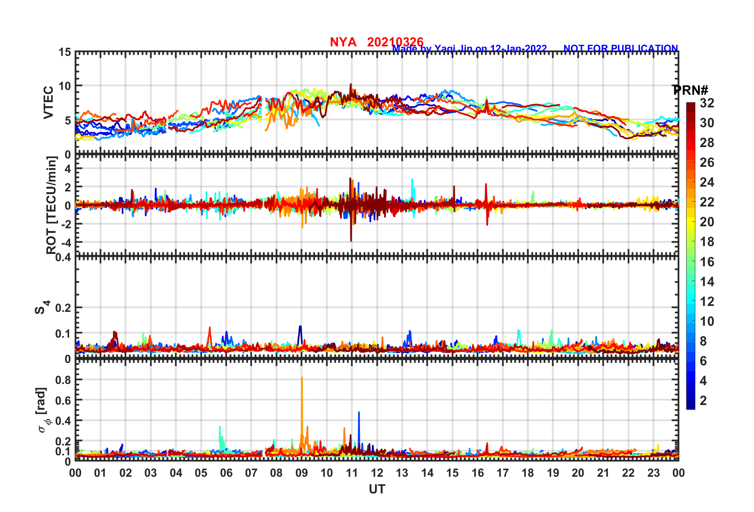The height and width of the screenshot is (512, 754).
Task: Click the sigma phi axis tick label 0.6
Action: pos(63,400)
